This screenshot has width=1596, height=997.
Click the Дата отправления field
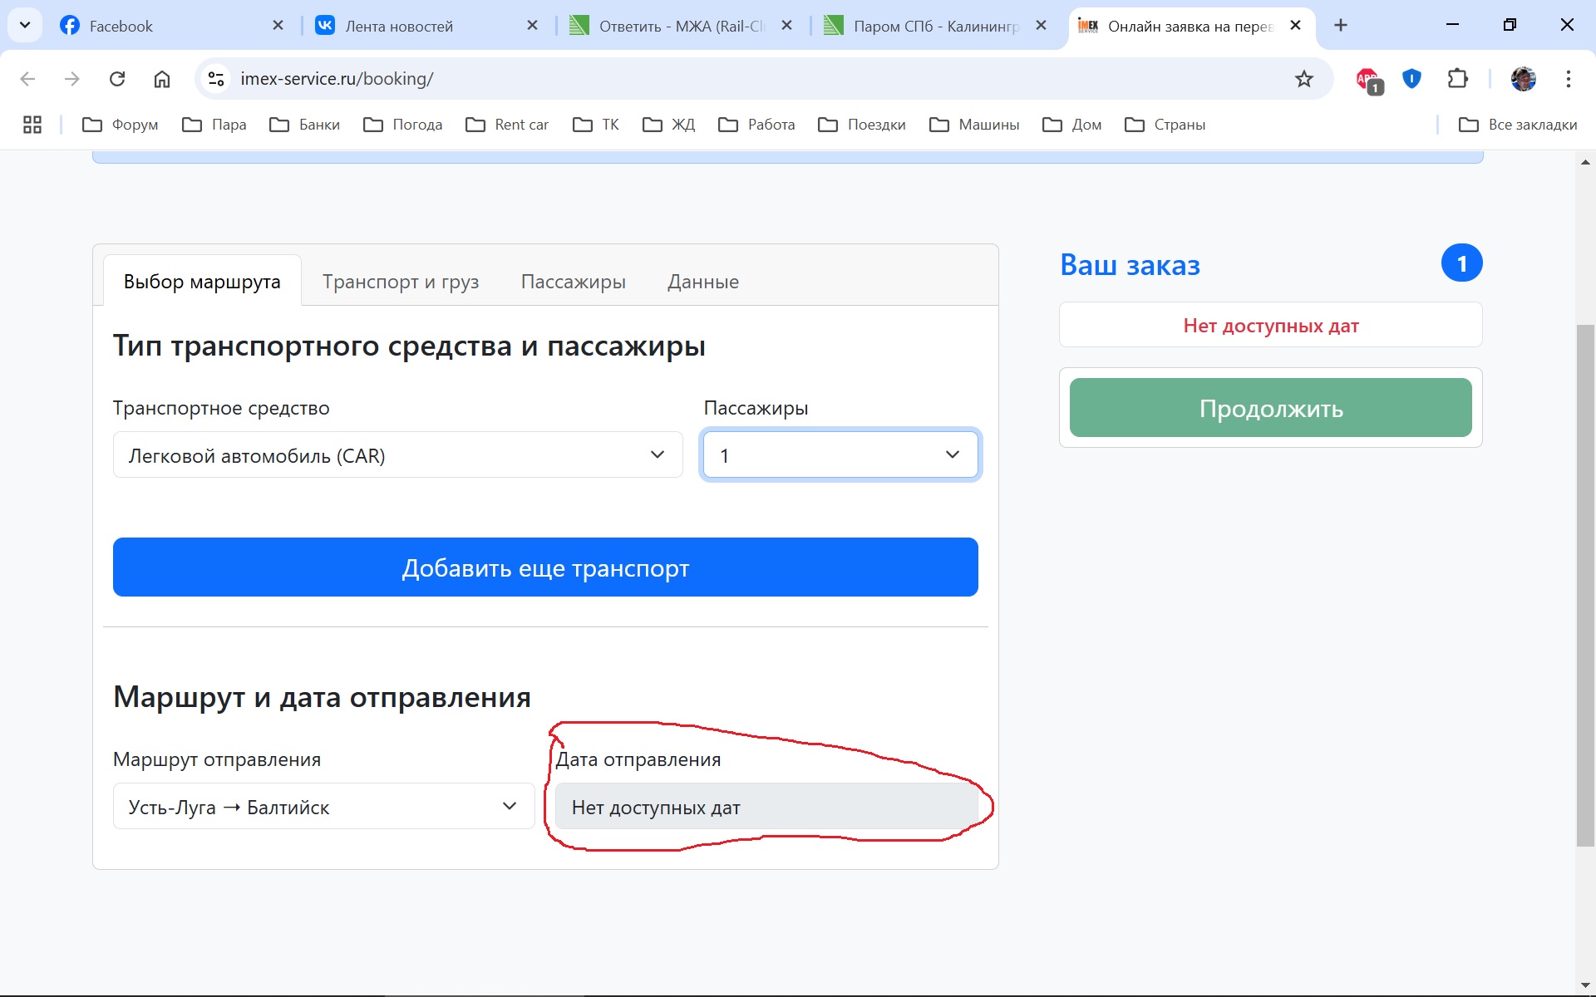[766, 807]
